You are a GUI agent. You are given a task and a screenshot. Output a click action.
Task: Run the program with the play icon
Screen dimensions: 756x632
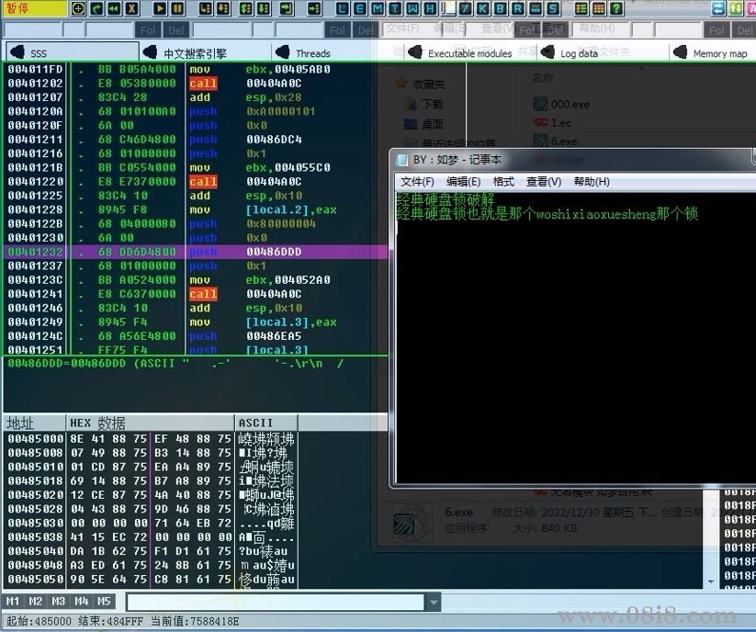(160, 8)
